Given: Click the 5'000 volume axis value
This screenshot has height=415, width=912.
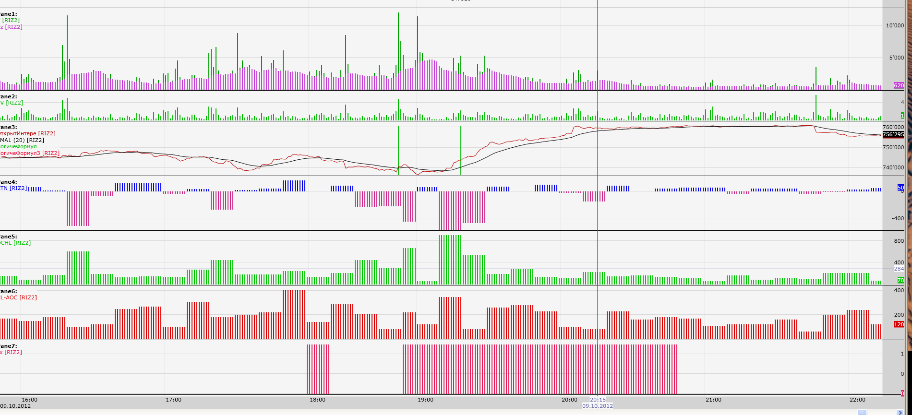Looking at the screenshot, I should tap(896, 58).
